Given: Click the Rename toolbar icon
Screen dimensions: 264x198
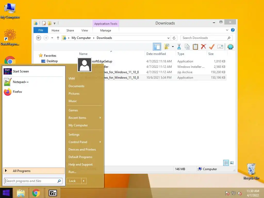Looking at the screenshot, I should click(220, 47).
